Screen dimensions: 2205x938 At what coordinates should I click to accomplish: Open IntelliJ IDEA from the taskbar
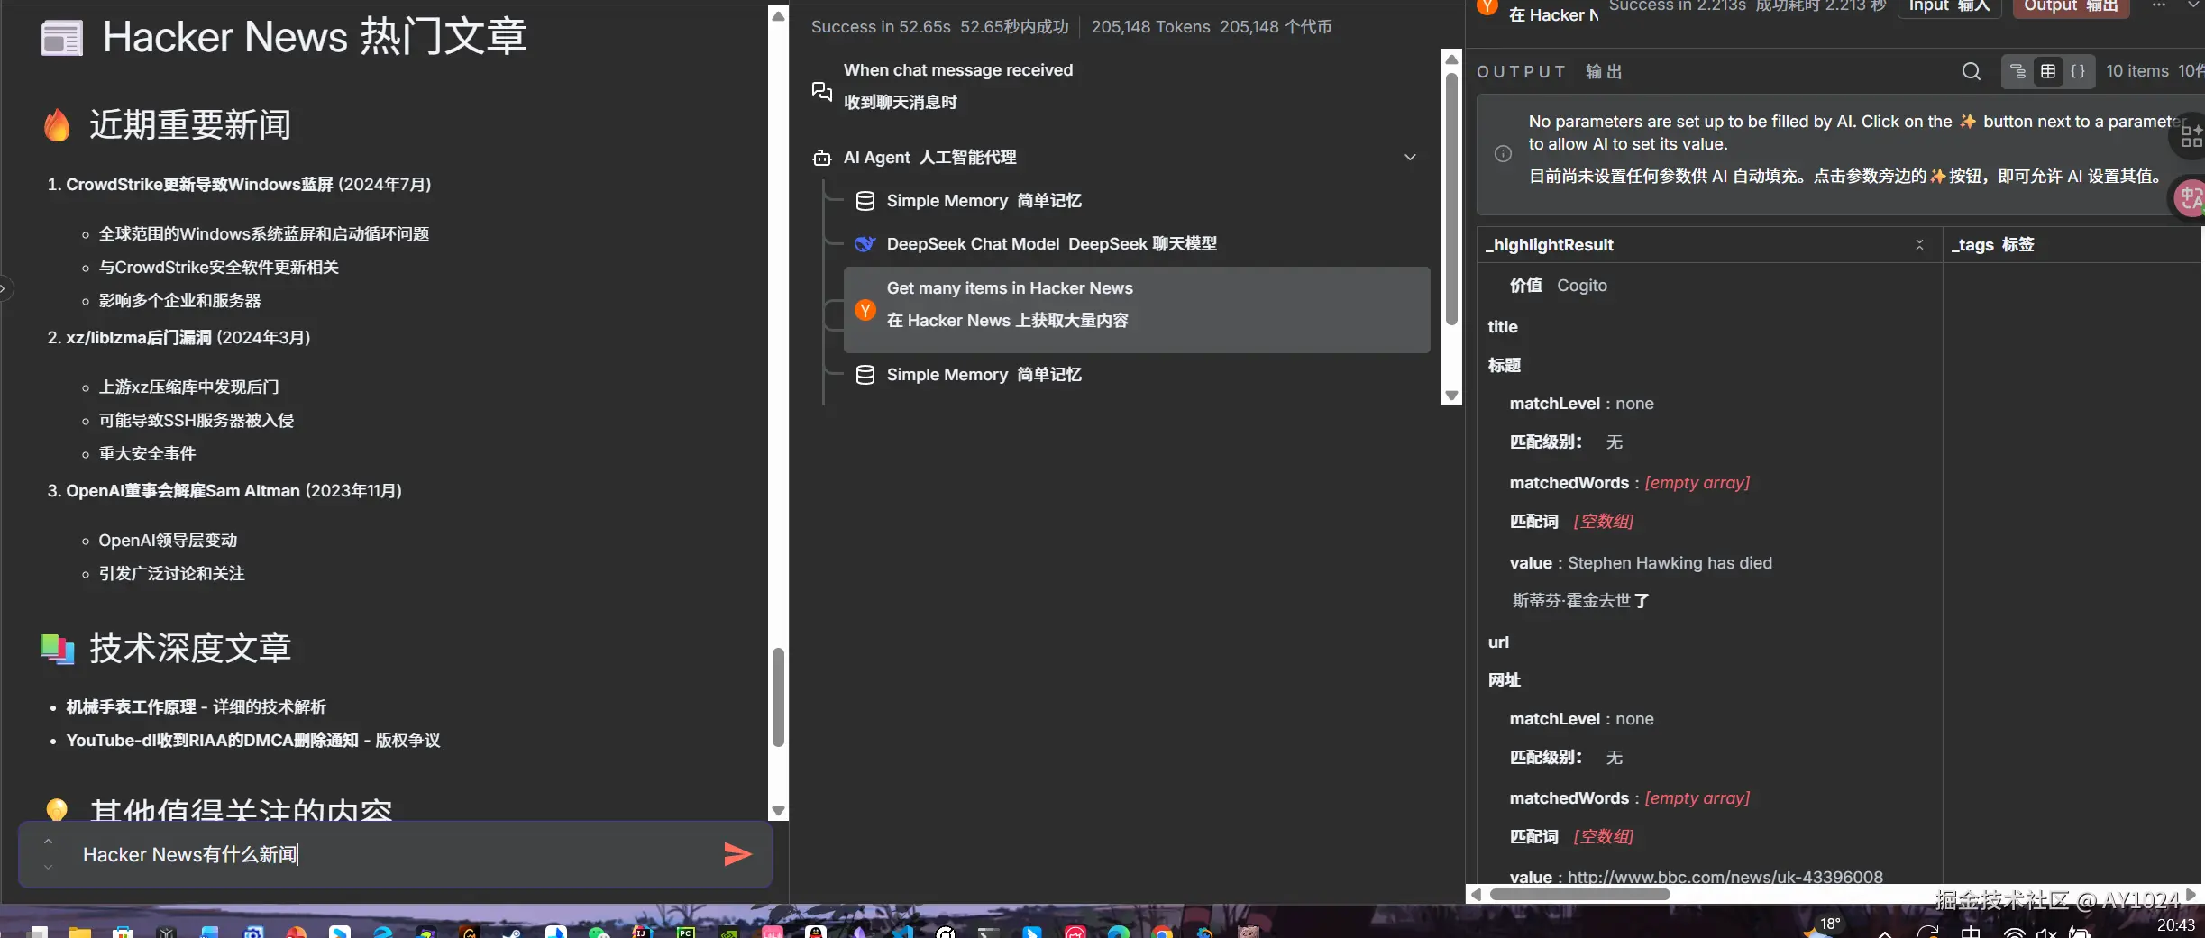pyautogui.click(x=642, y=933)
